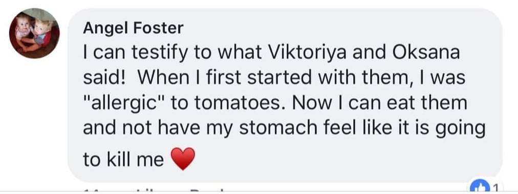Click the blue thumbs-up reaction icon
The width and height of the screenshot is (518, 194).
(x=479, y=187)
